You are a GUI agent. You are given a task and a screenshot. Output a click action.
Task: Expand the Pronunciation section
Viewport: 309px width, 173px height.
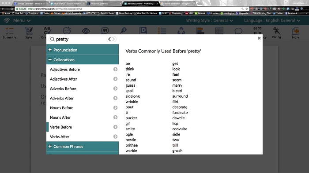pyautogui.click(x=83, y=50)
